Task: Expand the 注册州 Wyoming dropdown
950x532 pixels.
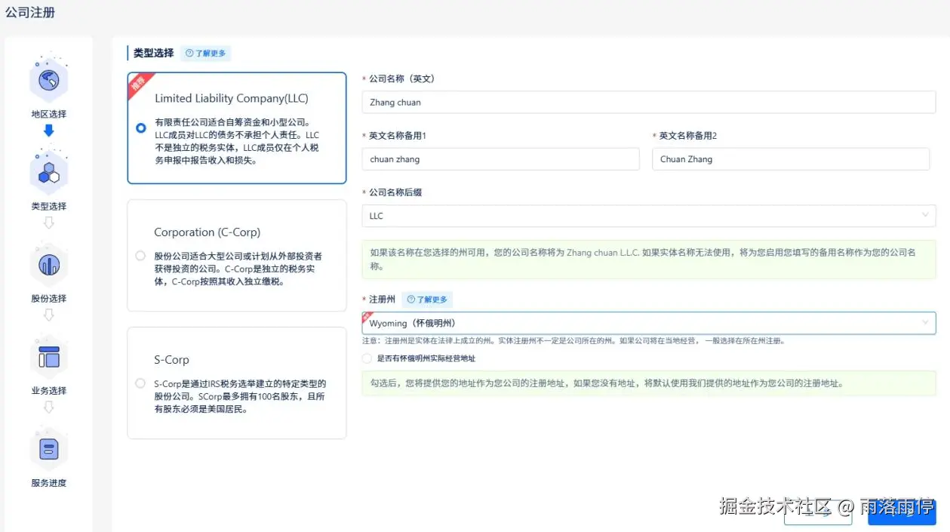Action: 649,323
